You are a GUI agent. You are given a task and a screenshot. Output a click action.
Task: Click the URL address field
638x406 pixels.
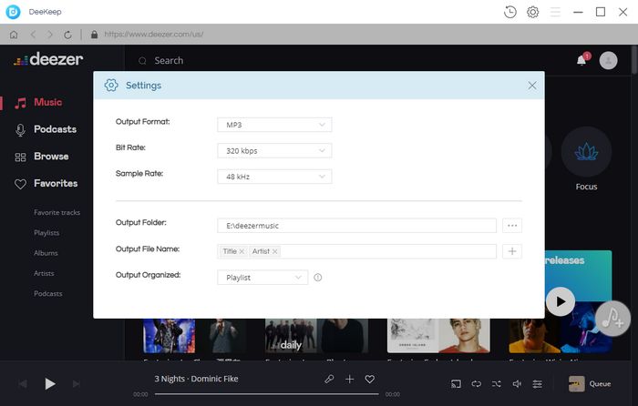pos(154,35)
